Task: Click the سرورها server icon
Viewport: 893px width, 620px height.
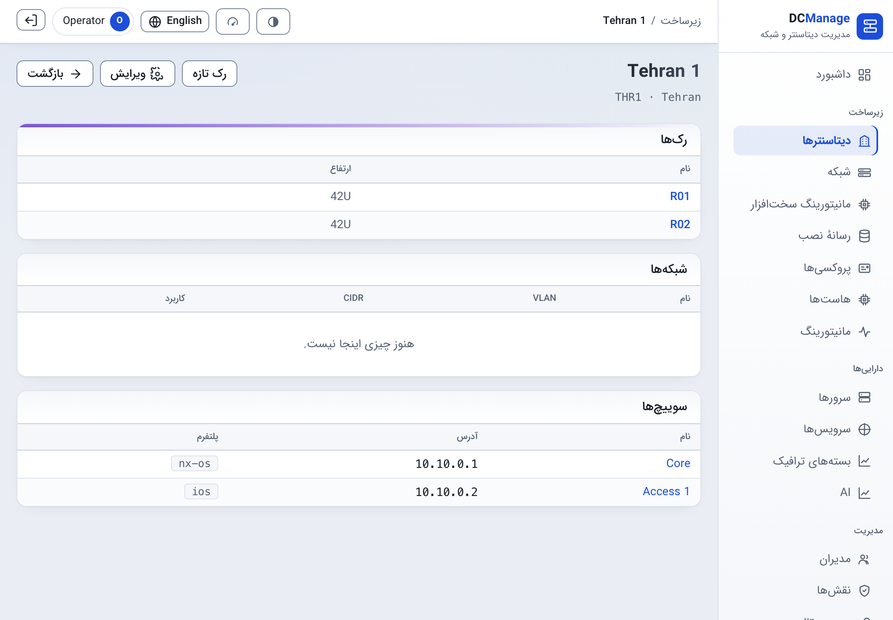Action: click(x=864, y=397)
